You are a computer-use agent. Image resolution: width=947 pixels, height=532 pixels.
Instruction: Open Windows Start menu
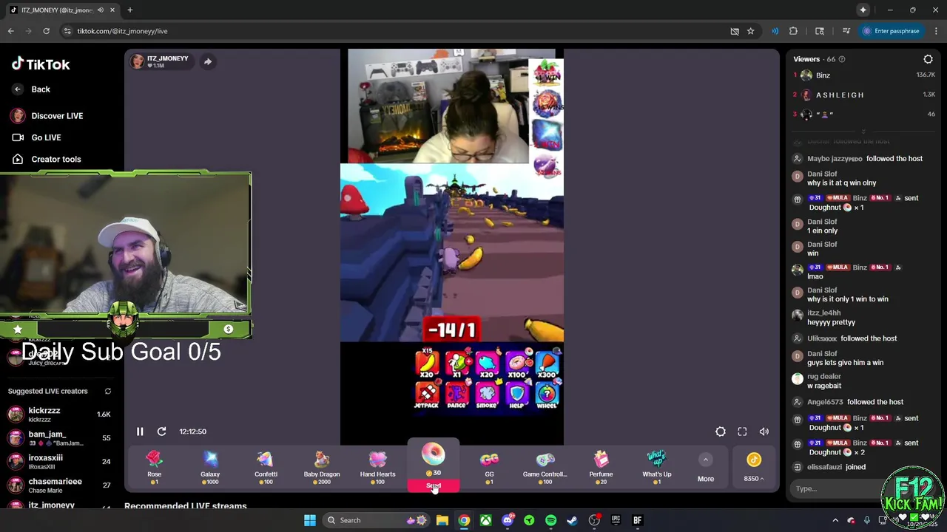point(310,520)
